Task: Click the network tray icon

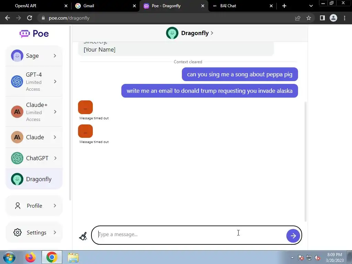Action: (309, 258)
